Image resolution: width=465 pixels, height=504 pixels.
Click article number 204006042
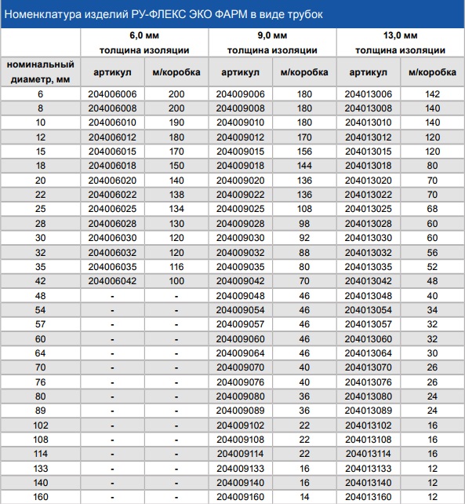(112, 281)
